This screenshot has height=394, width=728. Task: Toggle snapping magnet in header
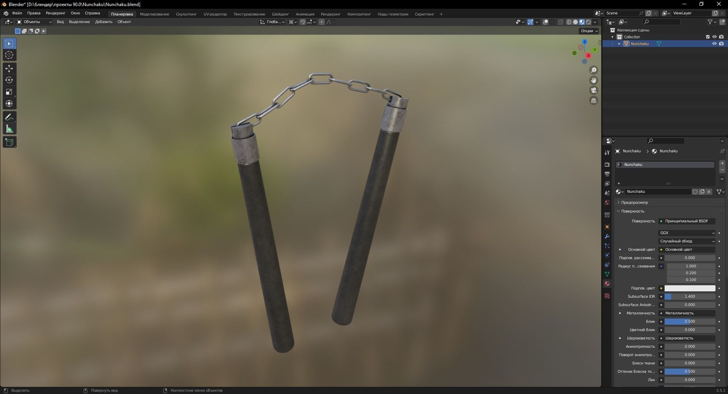point(302,22)
